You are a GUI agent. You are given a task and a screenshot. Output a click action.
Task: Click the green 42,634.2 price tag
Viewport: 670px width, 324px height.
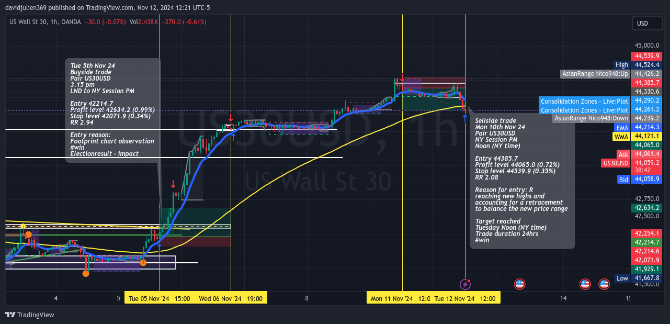pyautogui.click(x=648, y=207)
